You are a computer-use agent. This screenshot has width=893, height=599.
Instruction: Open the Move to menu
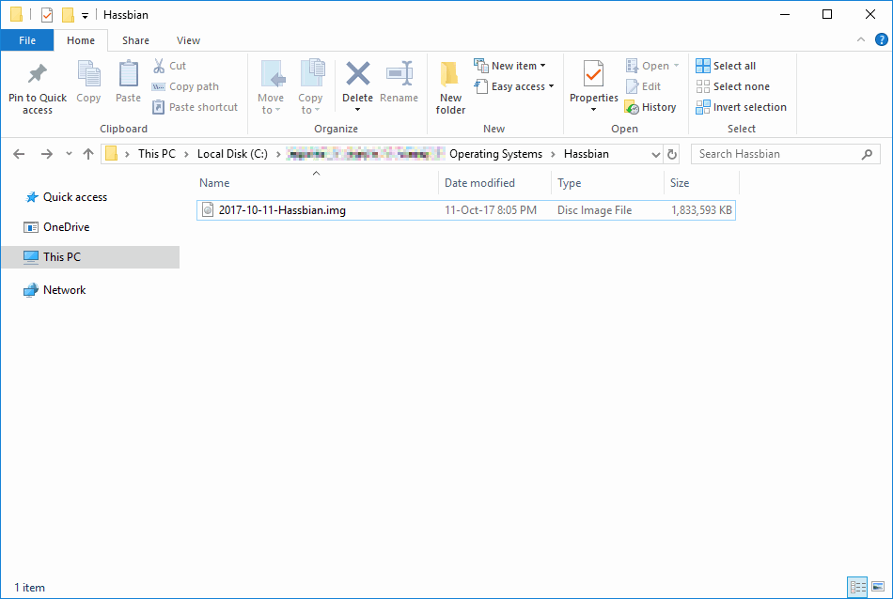271,87
